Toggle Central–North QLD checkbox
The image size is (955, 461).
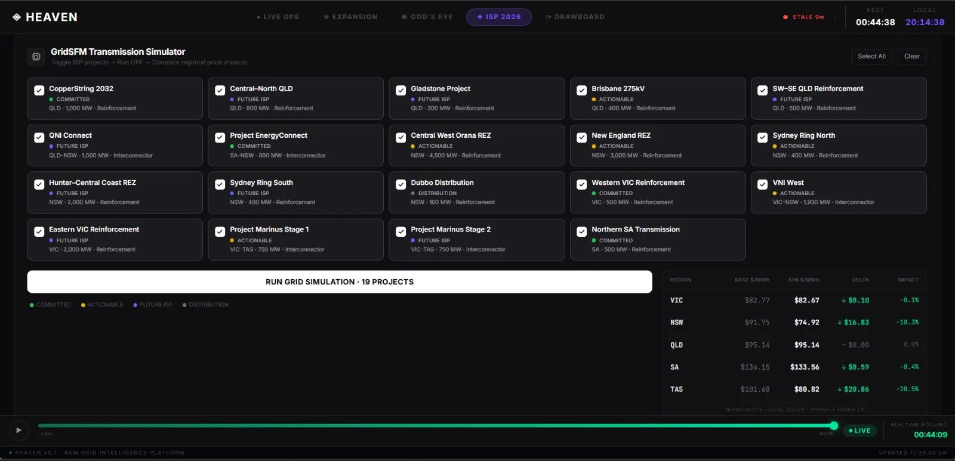[x=220, y=91]
